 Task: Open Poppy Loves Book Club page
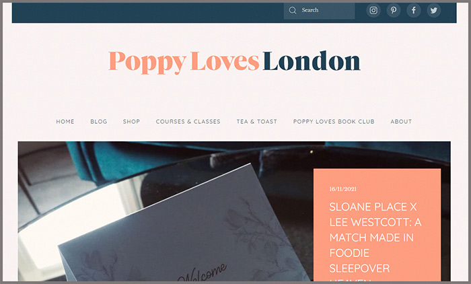(334, 121)
